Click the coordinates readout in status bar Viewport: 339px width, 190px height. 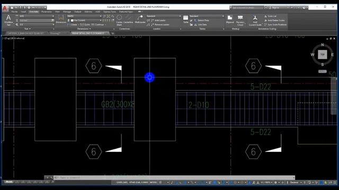click(132, 183)
